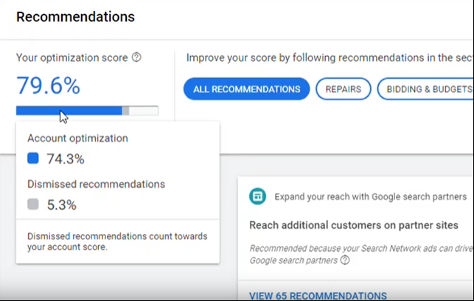The height and width of the screenshot is (301, 474).
Task: Click the gray Dismissed recommendations swatch
Action: point(33,204)
